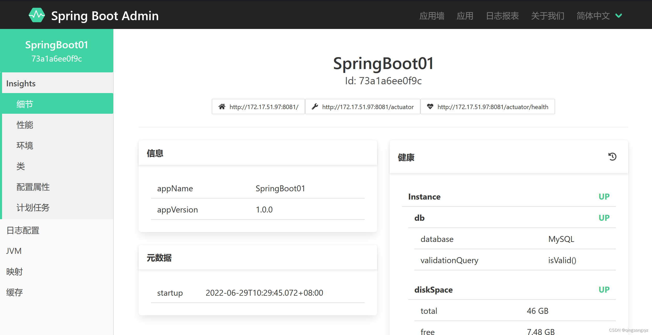
Task: Open the 应用墙 menu
Action: tap(432, 16)
